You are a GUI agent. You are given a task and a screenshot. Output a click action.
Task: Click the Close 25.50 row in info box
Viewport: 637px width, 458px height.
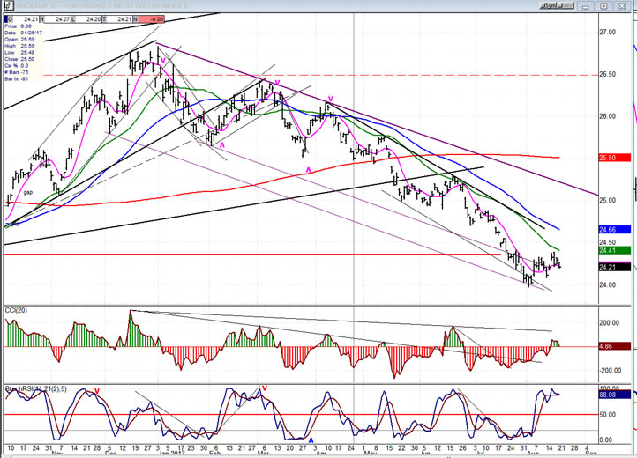19,59
